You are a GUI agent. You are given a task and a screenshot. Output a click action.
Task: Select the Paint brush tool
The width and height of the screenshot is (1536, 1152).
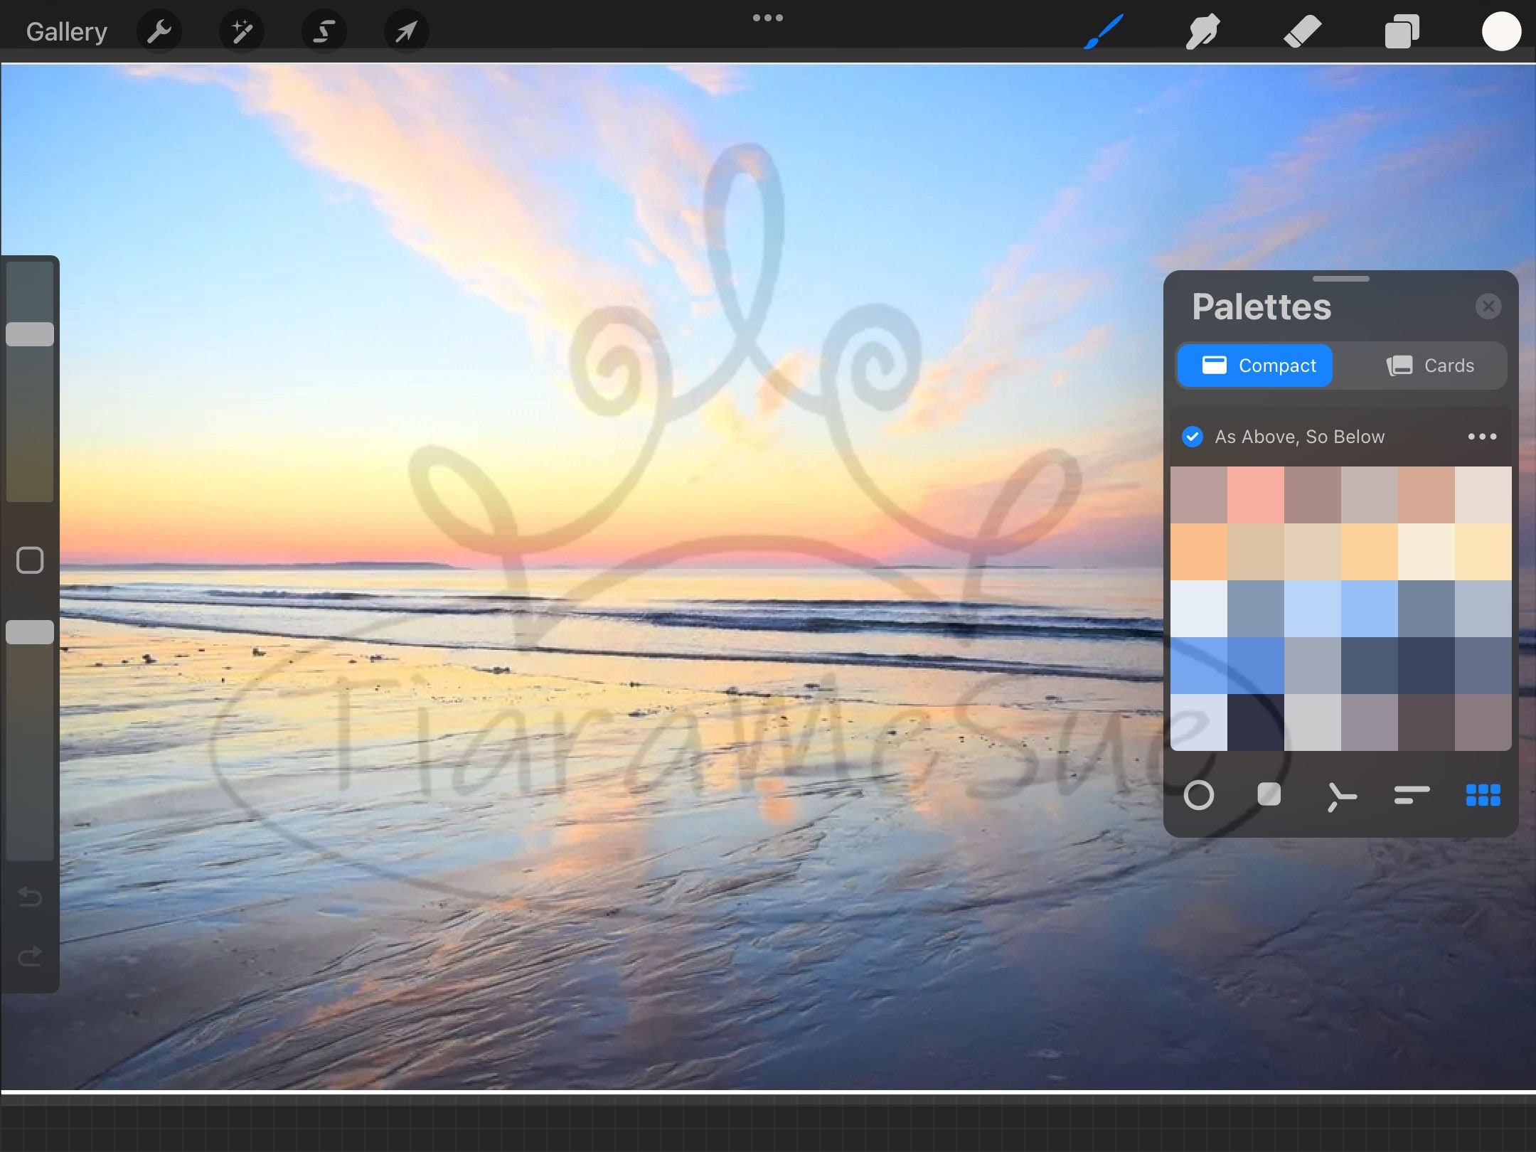1103,31
